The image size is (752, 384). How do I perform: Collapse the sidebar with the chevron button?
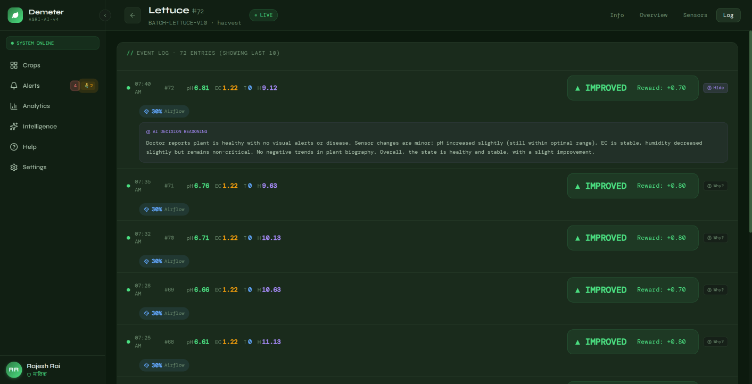pos(105,15)
